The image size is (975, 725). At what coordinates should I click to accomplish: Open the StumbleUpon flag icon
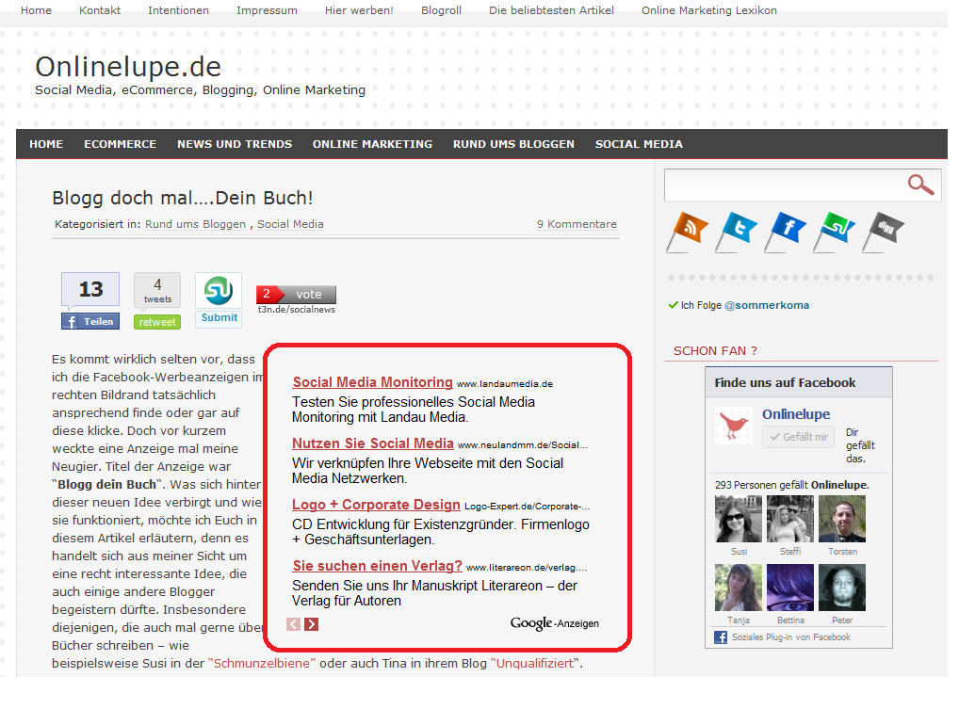835,231
